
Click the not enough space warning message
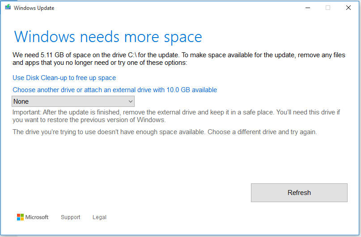pos(165,132)
